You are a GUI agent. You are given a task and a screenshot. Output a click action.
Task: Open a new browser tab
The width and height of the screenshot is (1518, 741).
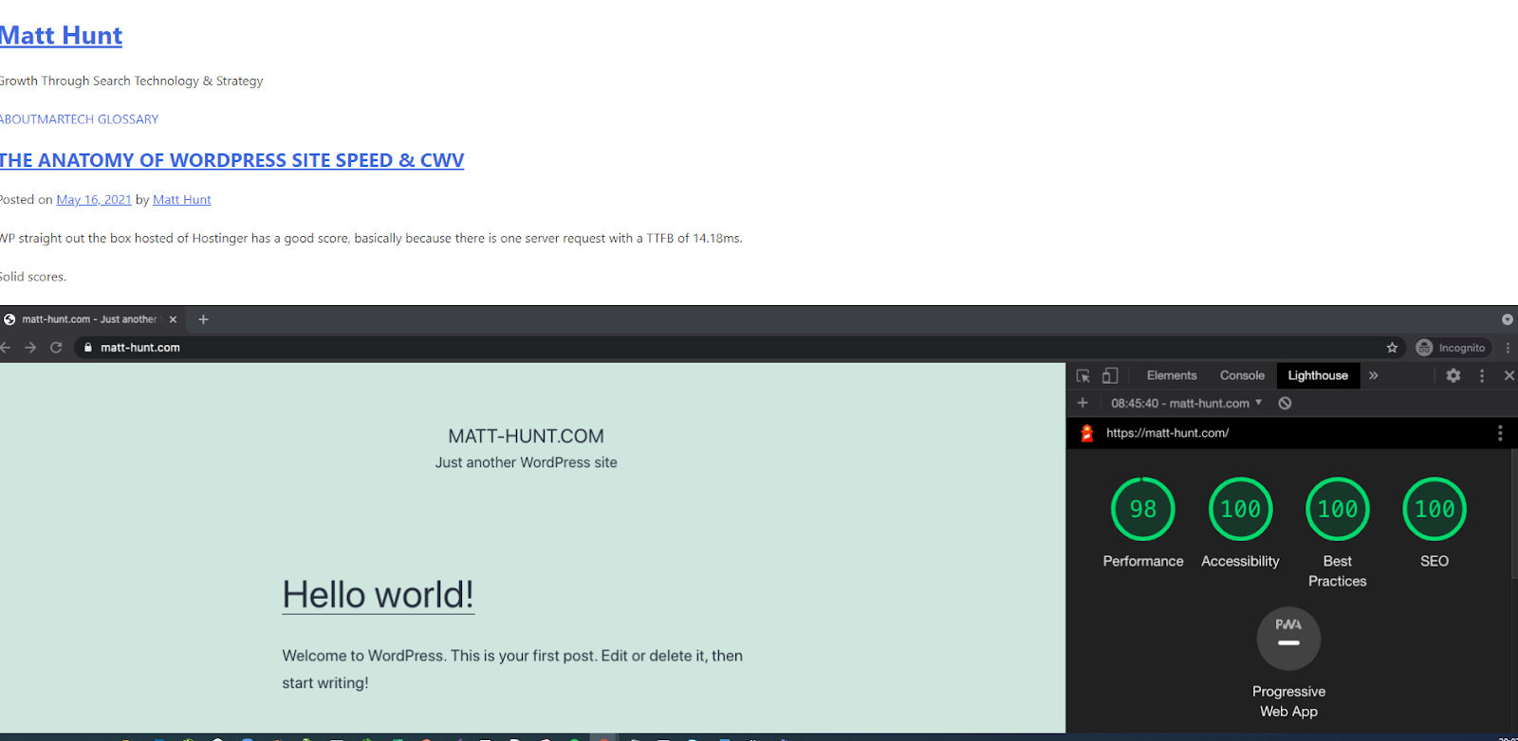pyautogui.click(x=203, y=319)
